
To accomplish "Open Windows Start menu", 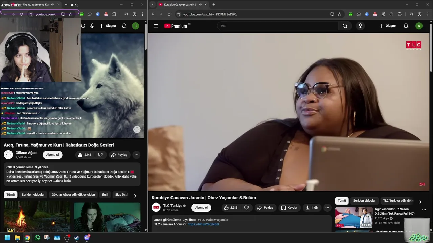I will pyautogui.click(x=7, y=238).
